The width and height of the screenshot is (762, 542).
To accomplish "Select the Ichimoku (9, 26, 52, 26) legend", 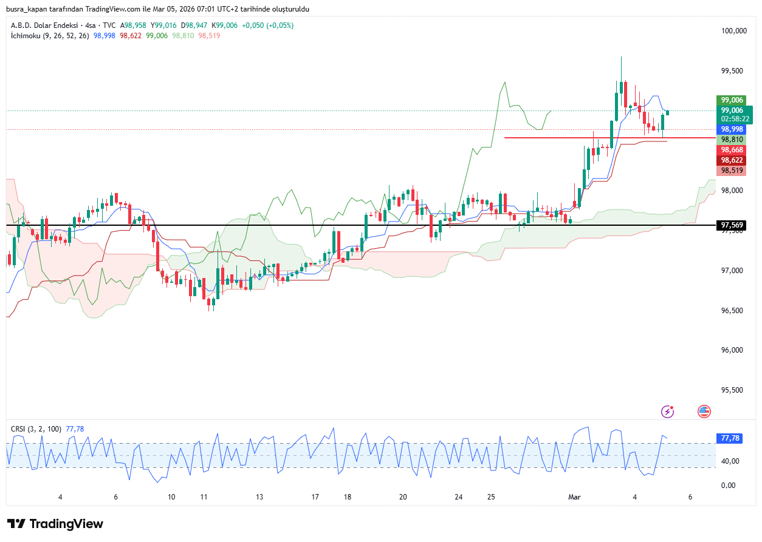I will click(x=50, y=36).
